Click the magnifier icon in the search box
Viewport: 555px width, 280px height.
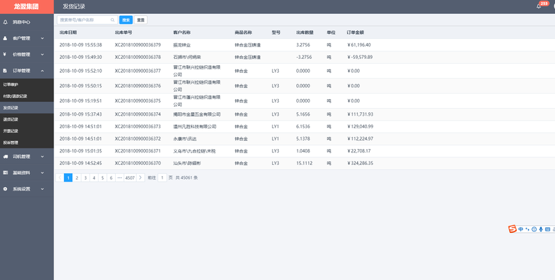point(112,20)
